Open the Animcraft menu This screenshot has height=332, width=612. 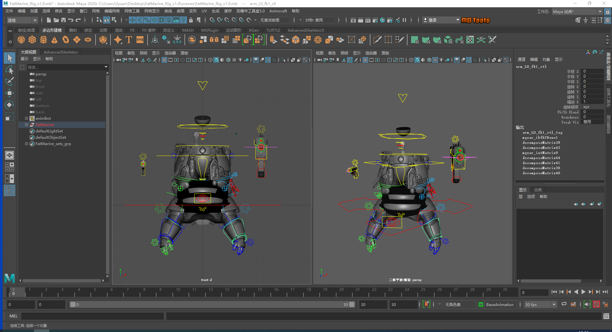[278, 11]
